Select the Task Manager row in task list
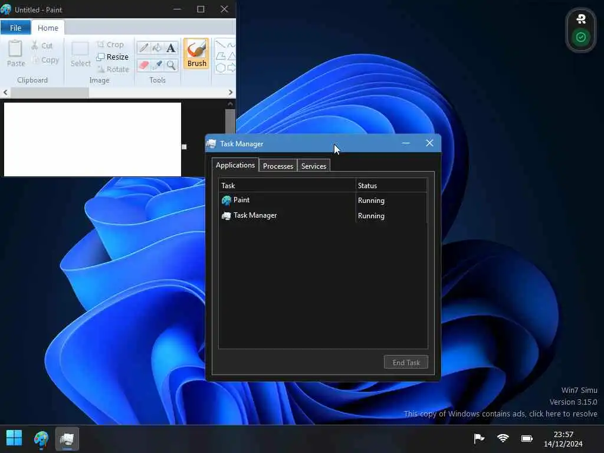604x453 pixels. tap(323, 215)
